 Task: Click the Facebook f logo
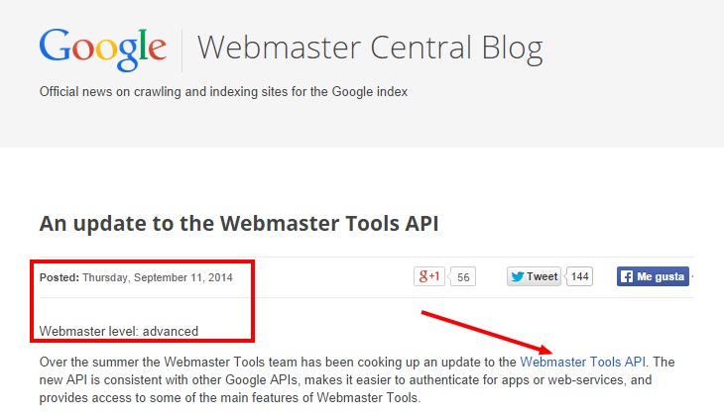tap(627, 276)
